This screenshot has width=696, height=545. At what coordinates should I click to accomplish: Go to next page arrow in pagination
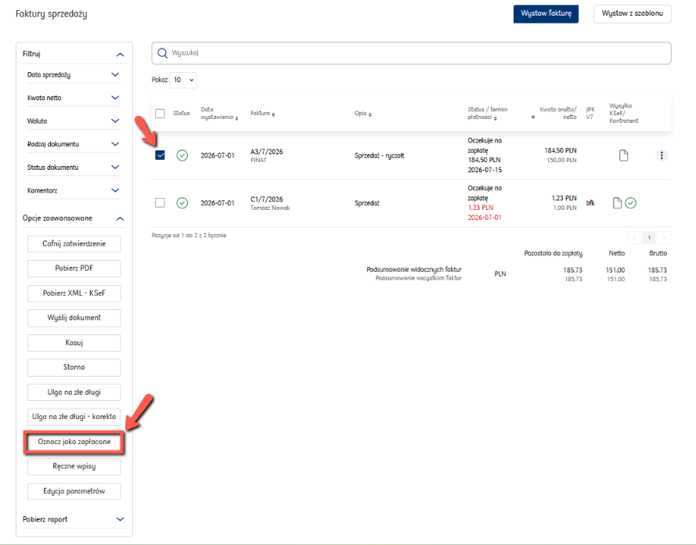click(x=664, y=237)
